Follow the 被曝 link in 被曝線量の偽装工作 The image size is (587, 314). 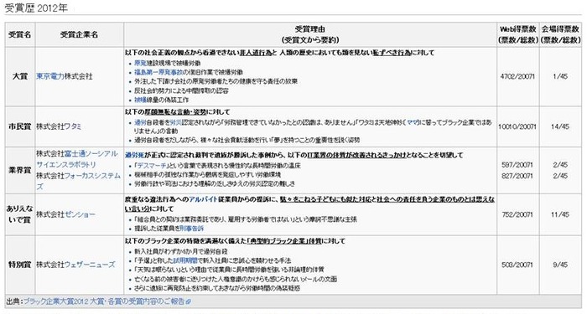(x=141, y=100)
